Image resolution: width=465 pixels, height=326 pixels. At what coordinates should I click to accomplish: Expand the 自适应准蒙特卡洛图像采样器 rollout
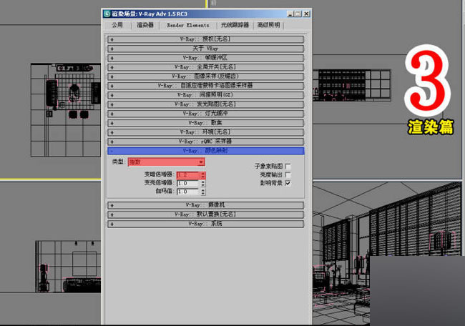point(205,86)
